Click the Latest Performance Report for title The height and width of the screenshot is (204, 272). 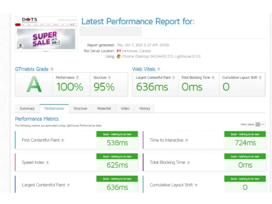click(138, 21)
